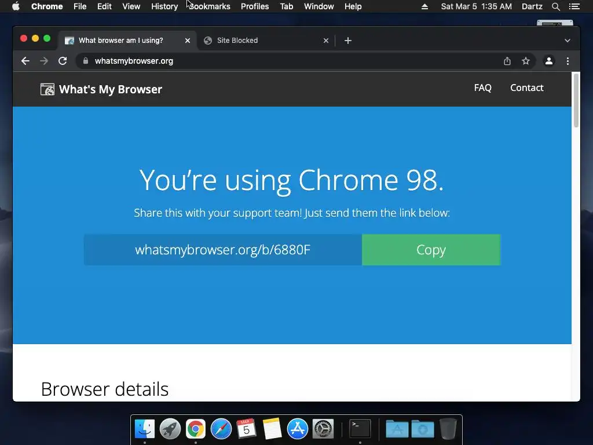The image size is (593, 445).
Task: Open the Downloads folder in Dock
Action: [422, 429]
